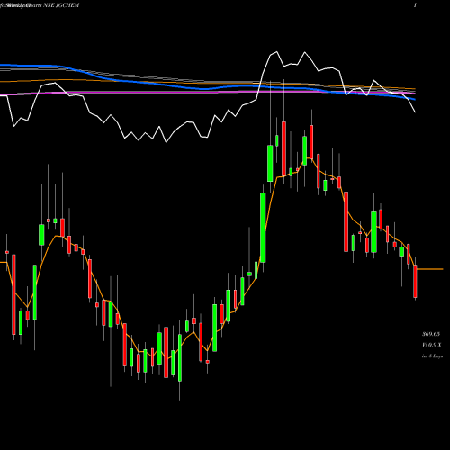
Task: Click the last red candlestick on the right
Action: tap(415, 281)
